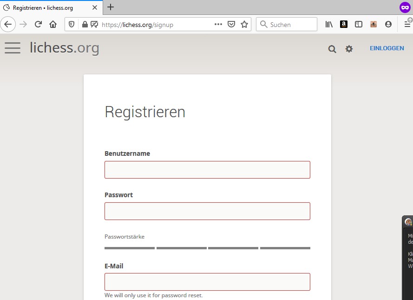
Task: Save page to Pocket icon
Action: [231, 25]
